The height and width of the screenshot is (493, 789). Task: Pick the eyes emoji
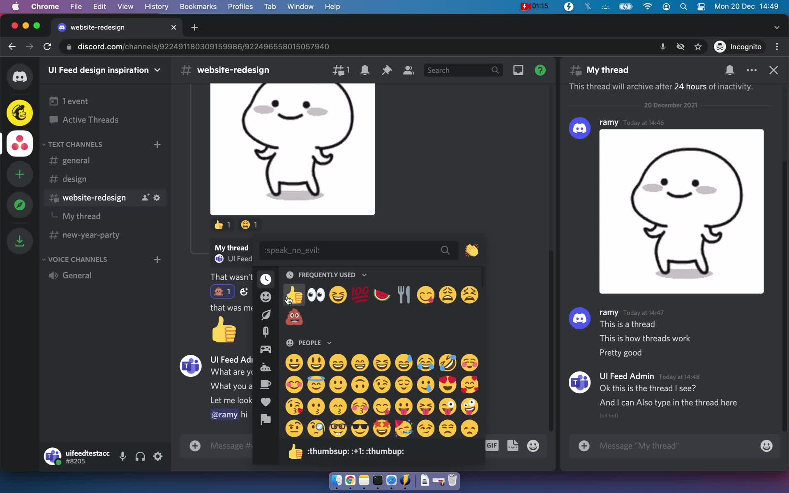coord(316,295)
